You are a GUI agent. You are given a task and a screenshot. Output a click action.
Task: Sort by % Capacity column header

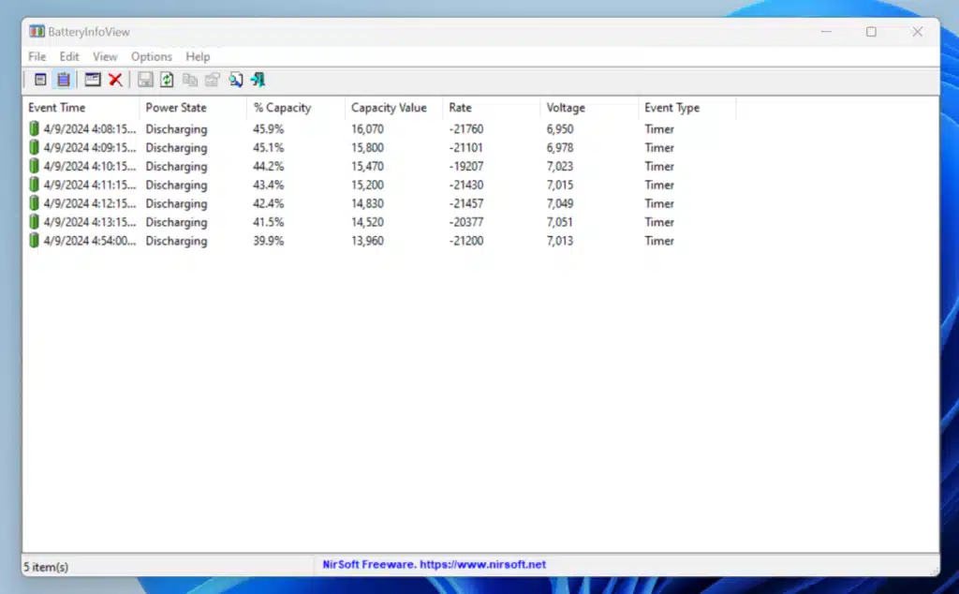tap(296, 108)
